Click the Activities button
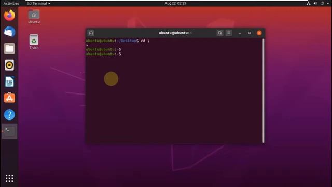This screenshot has width=332, height=187. pyautogui.click(x=11, y=3)
